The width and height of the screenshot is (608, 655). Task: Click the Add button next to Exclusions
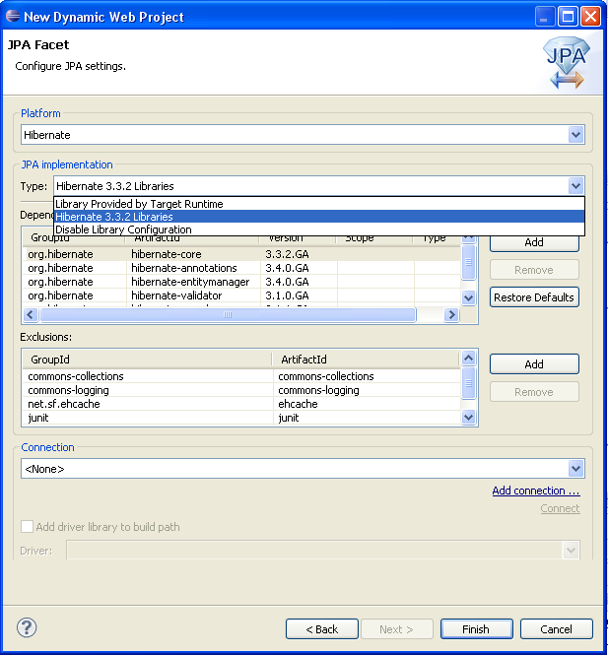tap(534, 363)
